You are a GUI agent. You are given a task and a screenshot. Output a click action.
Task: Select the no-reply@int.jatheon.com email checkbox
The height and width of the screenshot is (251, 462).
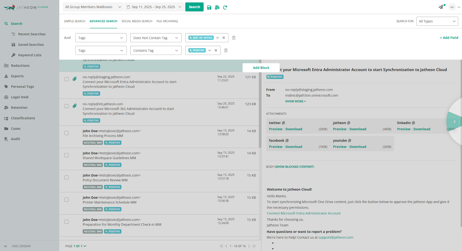click(66, 106)
